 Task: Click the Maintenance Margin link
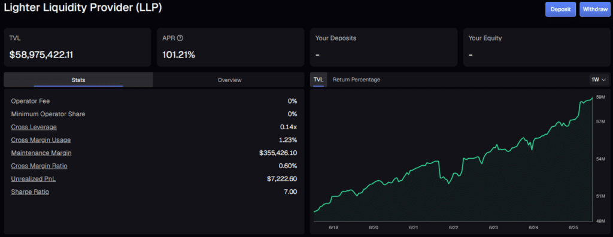[41, 153]
